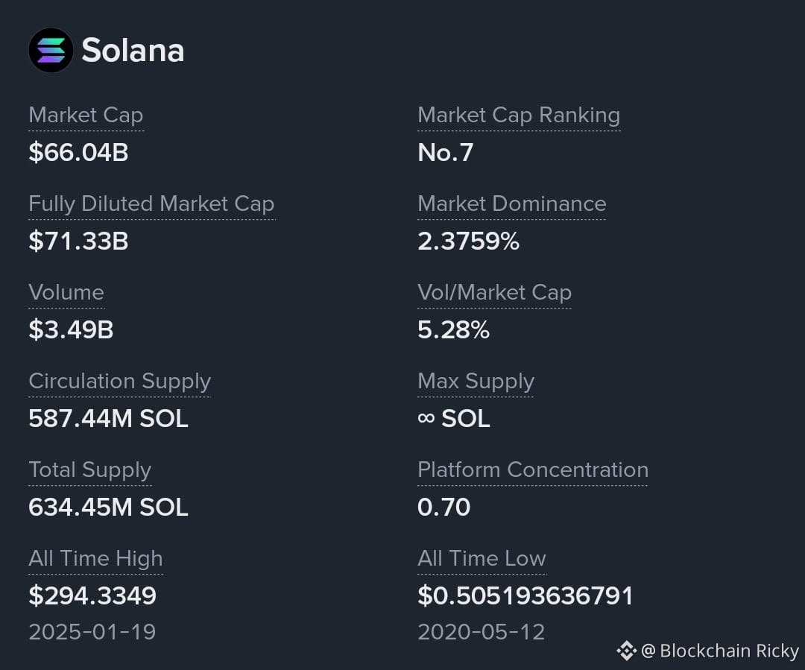Select the Fully Diluted Market Cap label
Viewport: 805px width, 670px height.
[152, 203]
